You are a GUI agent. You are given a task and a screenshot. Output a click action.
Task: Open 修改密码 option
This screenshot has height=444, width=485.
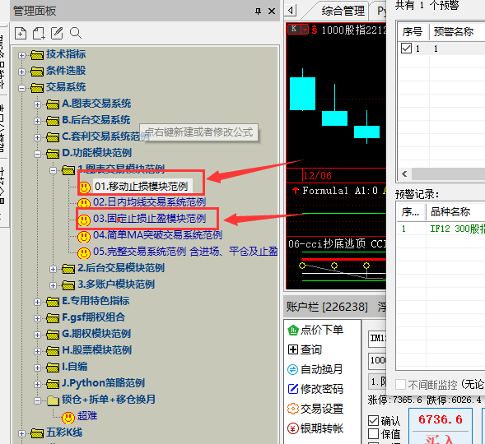pos(315,389)
